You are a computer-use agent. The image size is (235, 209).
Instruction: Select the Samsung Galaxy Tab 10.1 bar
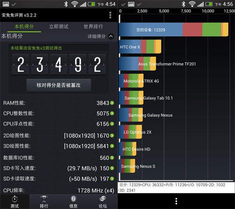[x=131, y=98]
